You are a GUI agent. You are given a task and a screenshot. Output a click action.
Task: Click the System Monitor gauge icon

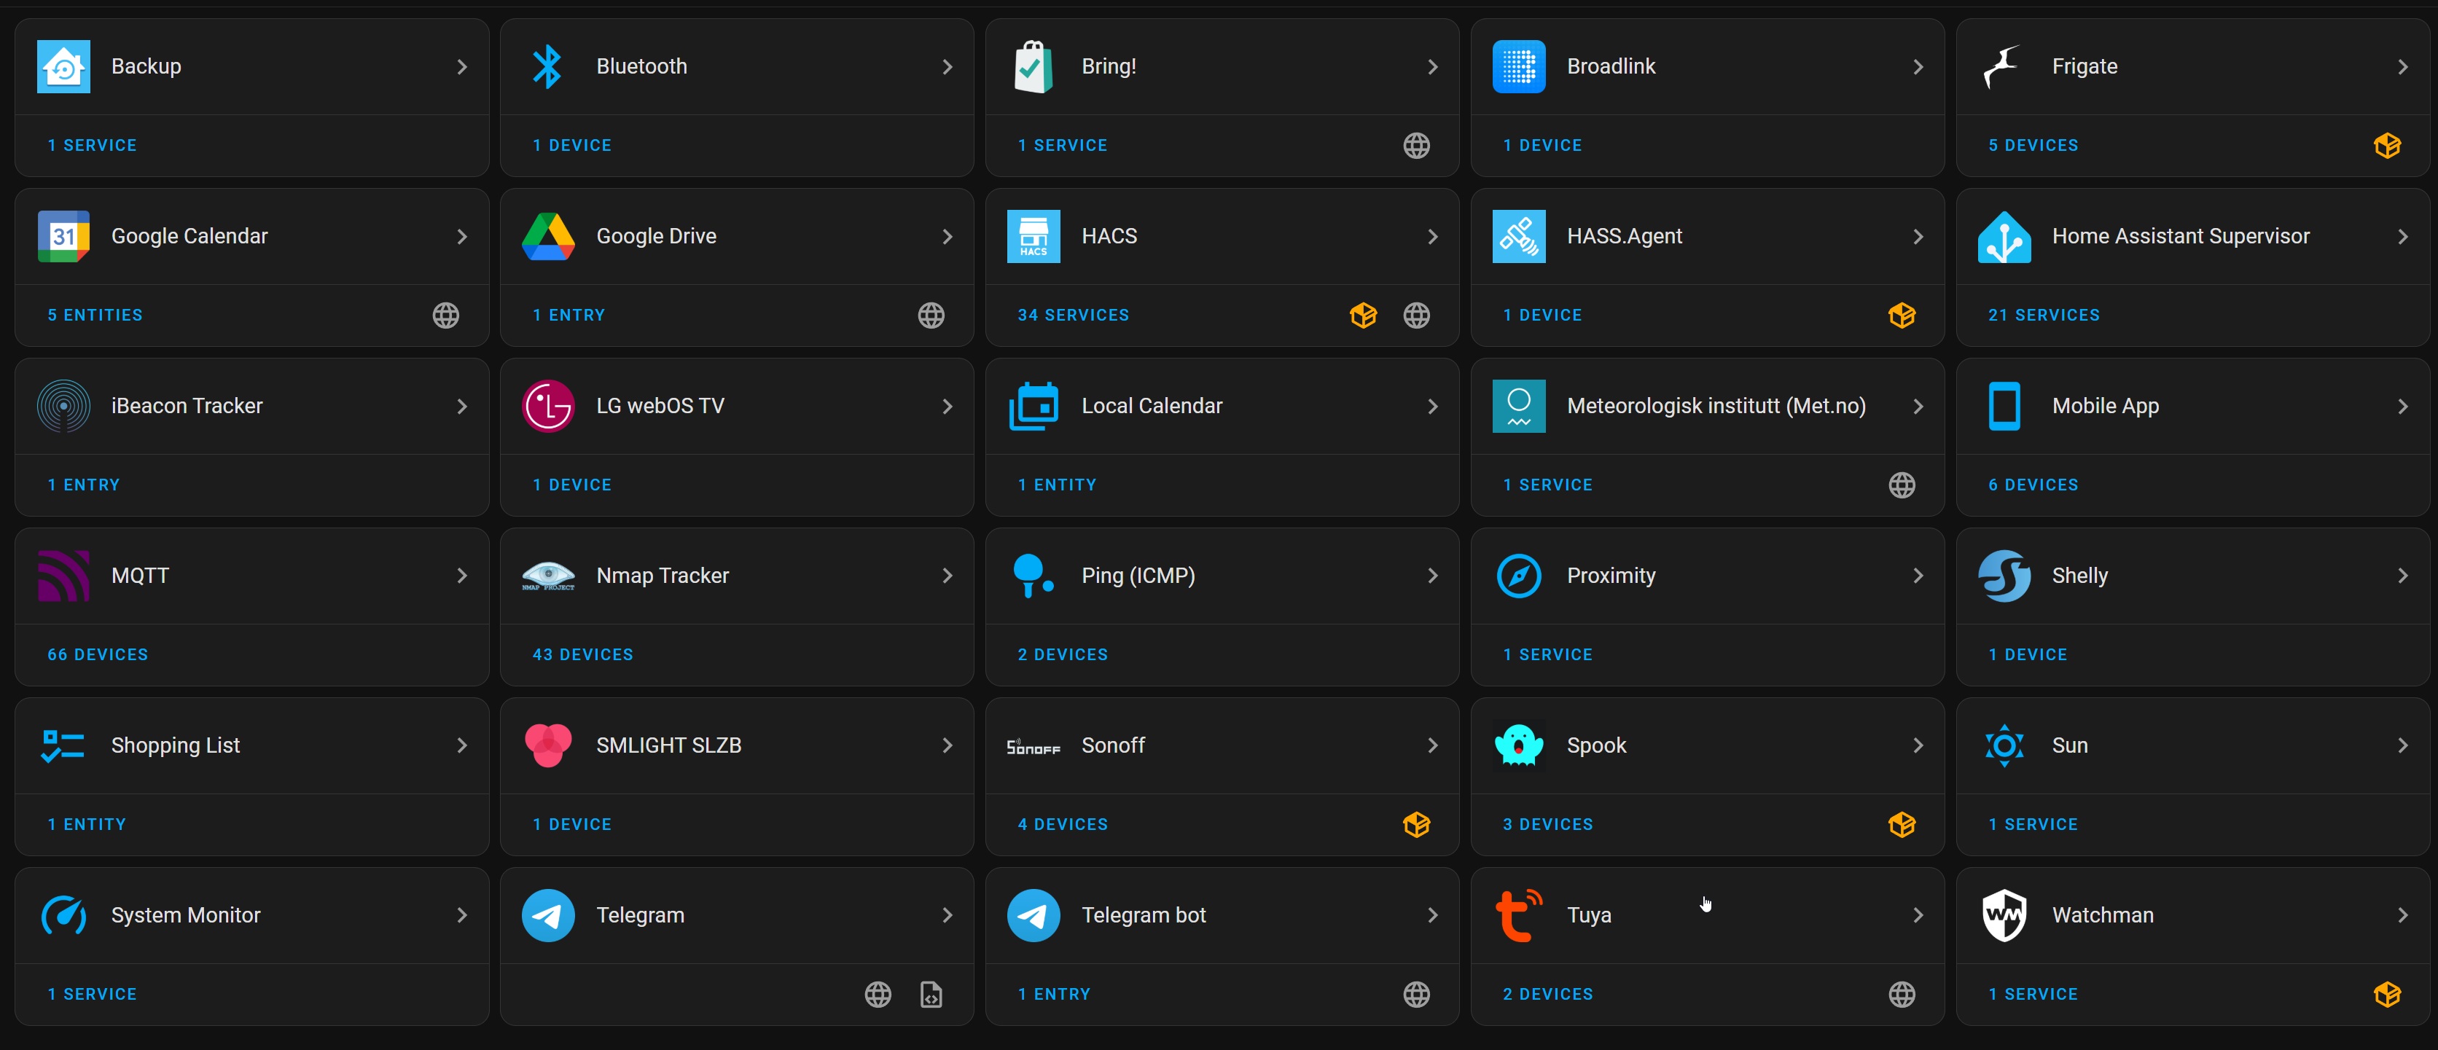pyautogui.click(x=63, y=914)
